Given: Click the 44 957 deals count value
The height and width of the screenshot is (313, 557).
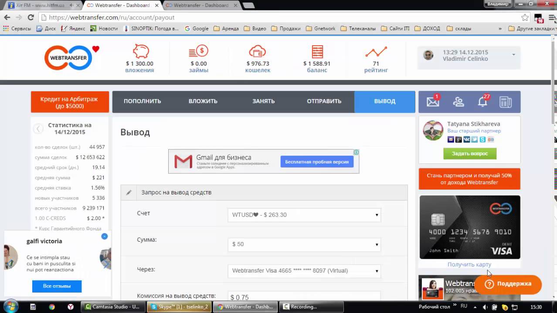Looking at the screenshot, I should coord(97,147).
